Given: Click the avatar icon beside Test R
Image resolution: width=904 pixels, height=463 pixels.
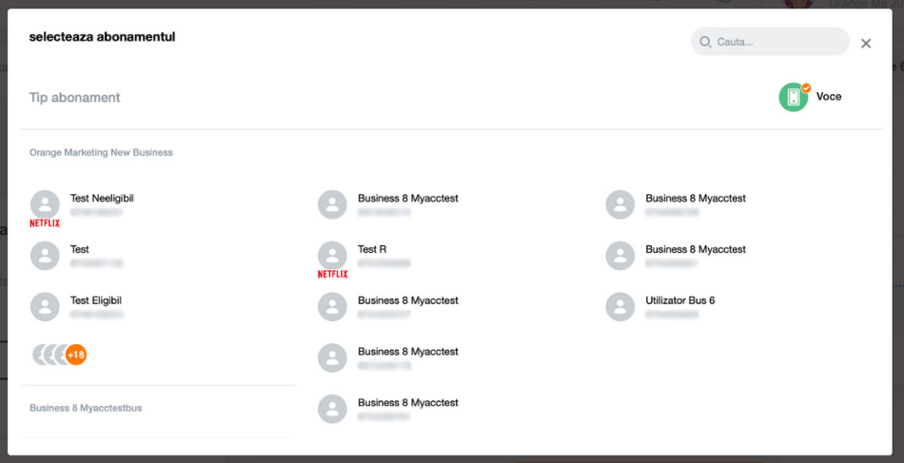Looking at the screenshot, I should pyautogui.click(x=332, y=255).
